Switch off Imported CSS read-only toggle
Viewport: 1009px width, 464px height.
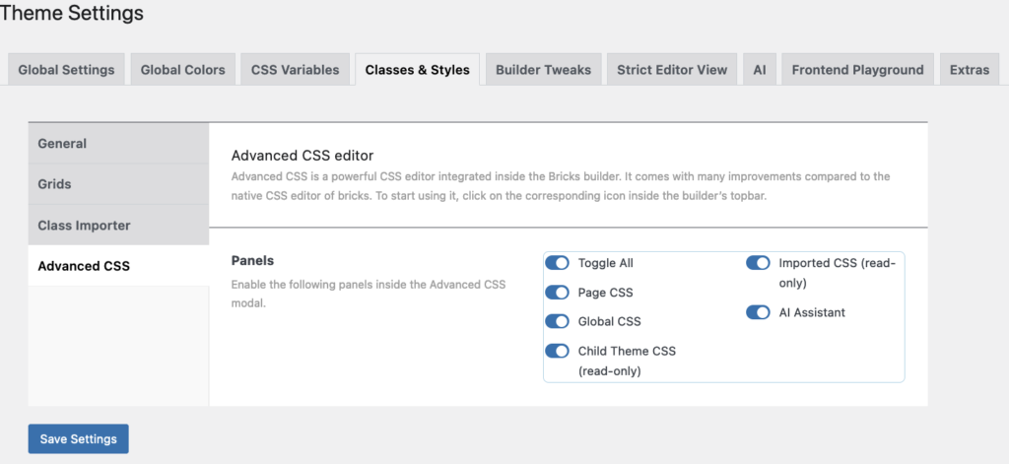tap(758, 263)
